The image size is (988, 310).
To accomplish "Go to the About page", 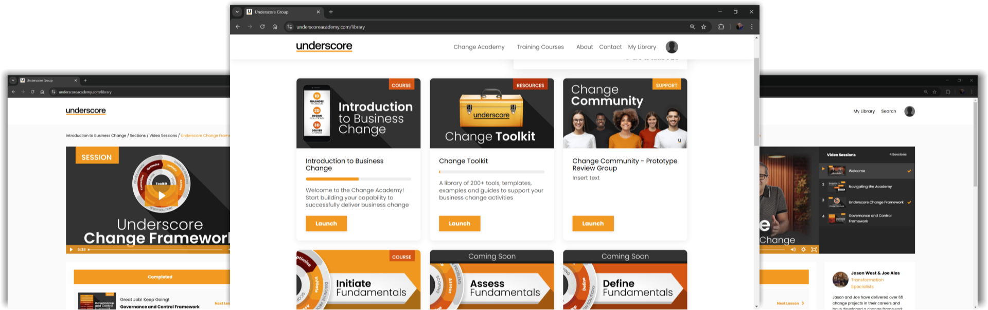I will tap(585, 47).
